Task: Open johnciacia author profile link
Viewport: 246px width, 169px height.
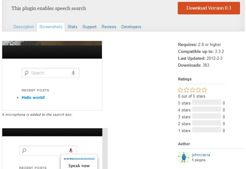Action: [201, 155]
